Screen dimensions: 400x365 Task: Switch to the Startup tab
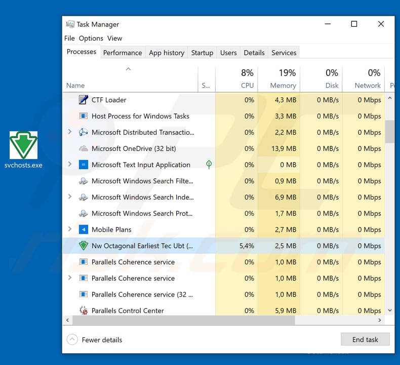pyautogui.click(x=202, y=53)
